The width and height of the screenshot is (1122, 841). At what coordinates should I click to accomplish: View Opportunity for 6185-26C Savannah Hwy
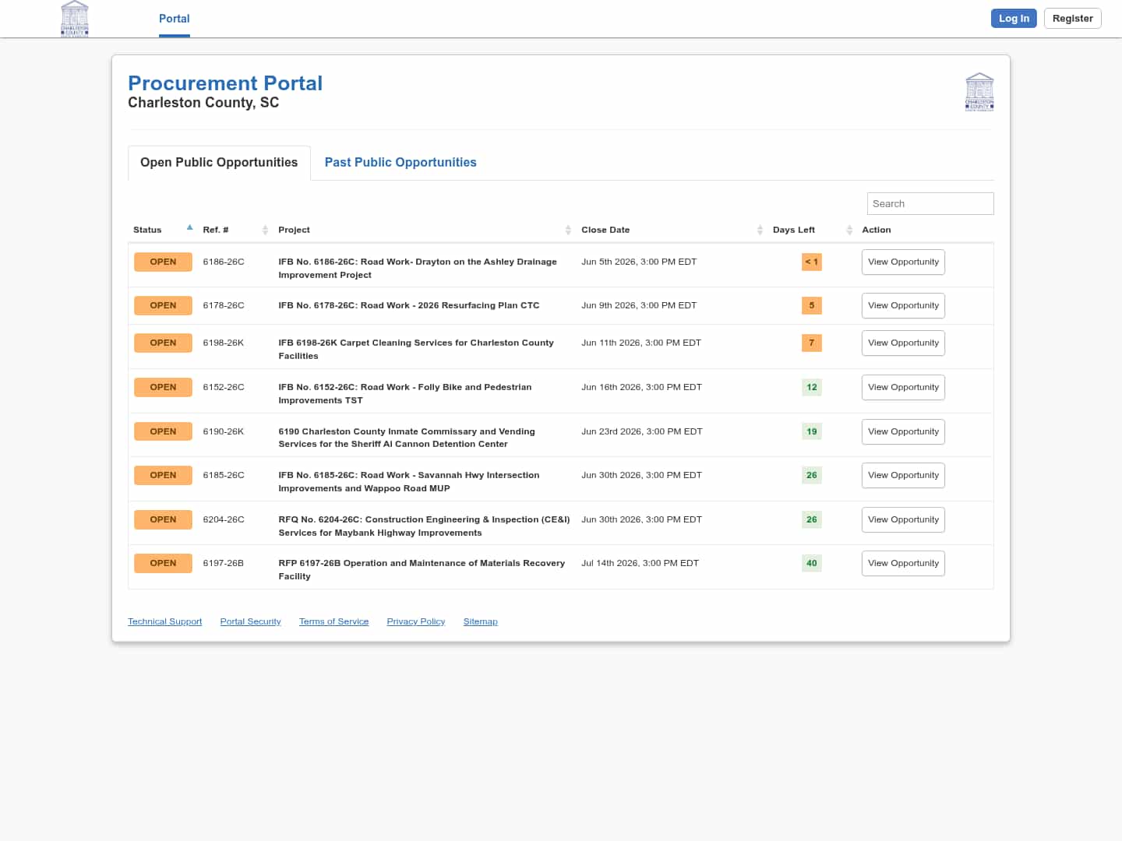pos(903,475)
